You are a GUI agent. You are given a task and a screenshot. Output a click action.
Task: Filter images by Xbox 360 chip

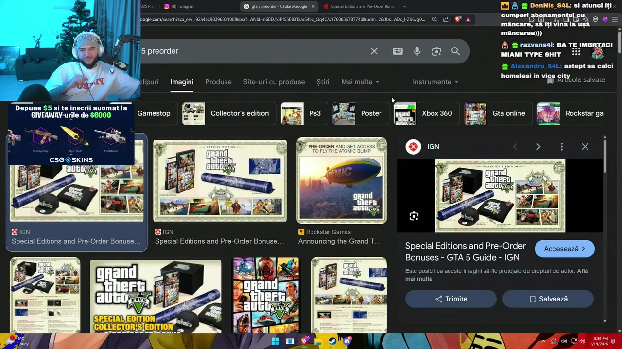[426, 113]
